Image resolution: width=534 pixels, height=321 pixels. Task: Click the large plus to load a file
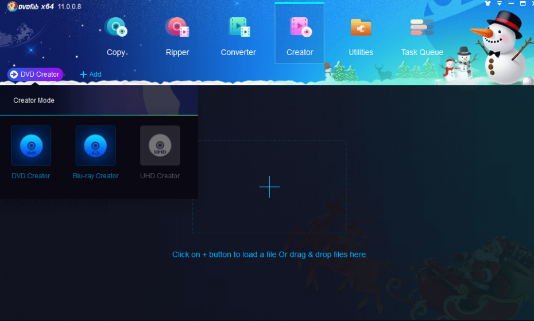pos(269,187)
